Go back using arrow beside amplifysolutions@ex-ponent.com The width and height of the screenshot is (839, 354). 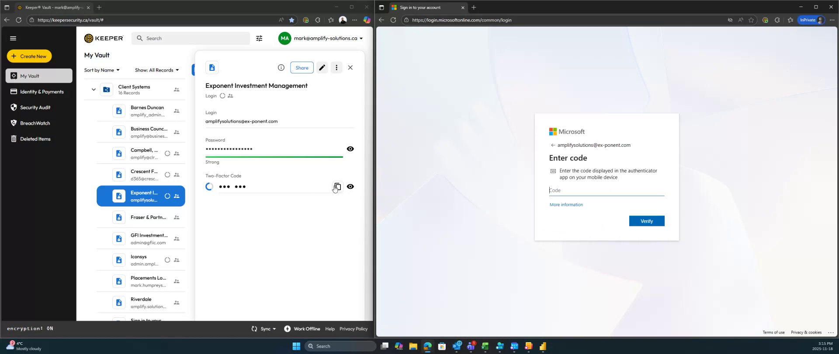[x=553, y=146]
